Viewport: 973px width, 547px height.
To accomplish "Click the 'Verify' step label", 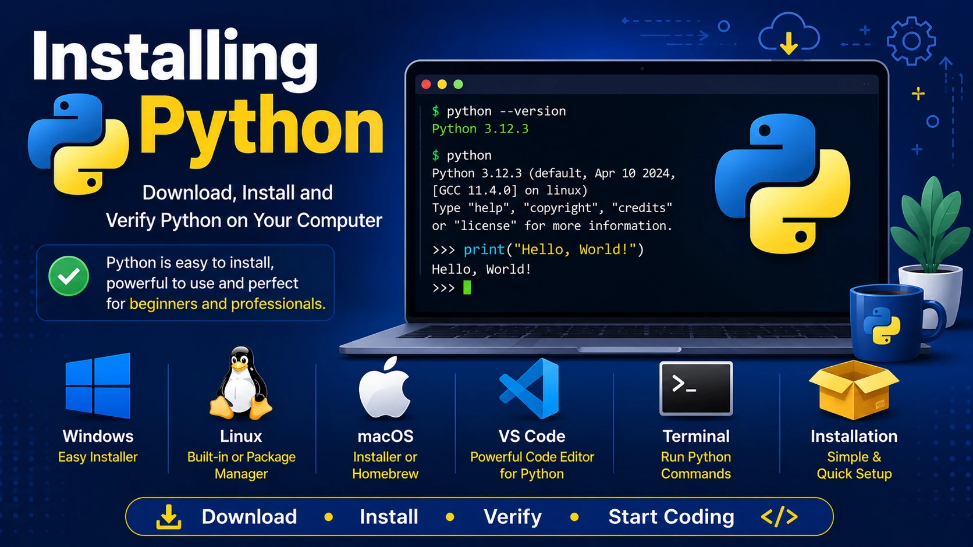I will [513, 516].
